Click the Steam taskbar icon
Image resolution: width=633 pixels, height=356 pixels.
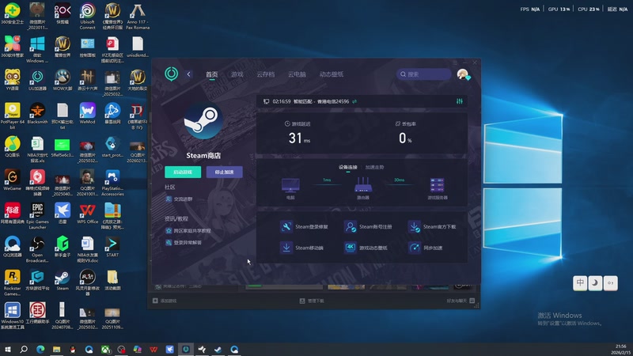click(218, 349)
